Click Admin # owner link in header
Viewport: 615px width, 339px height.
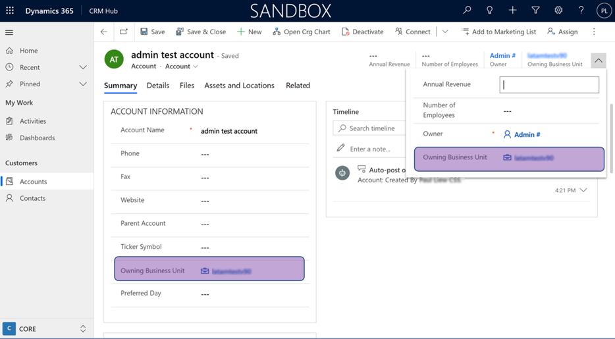pyautogui.click(x=502, y=56)
